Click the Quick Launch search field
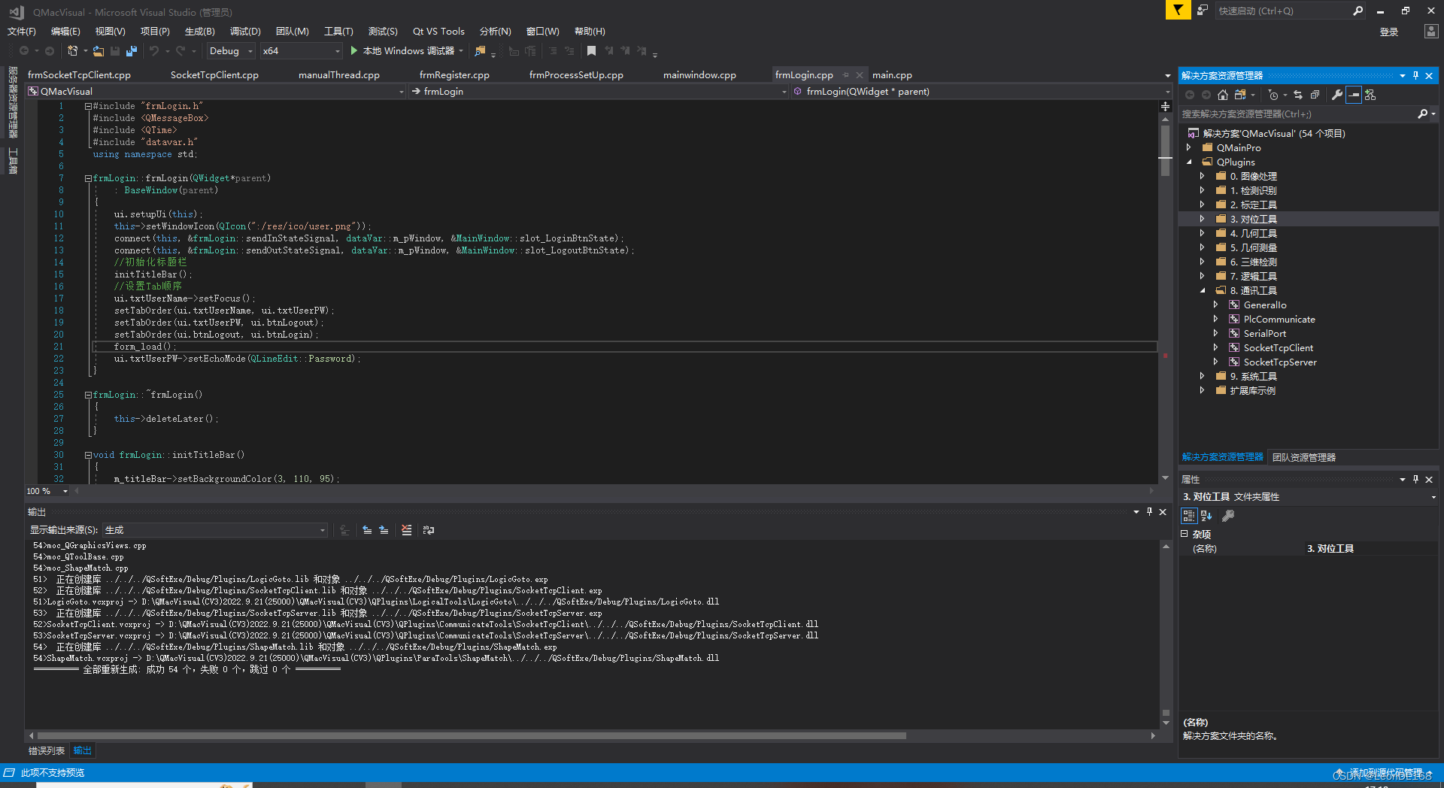This screenshot has height=788, width=1444. tap(1285, 11)
